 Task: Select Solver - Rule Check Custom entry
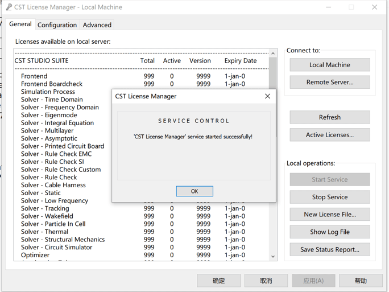tap(61, 170)
